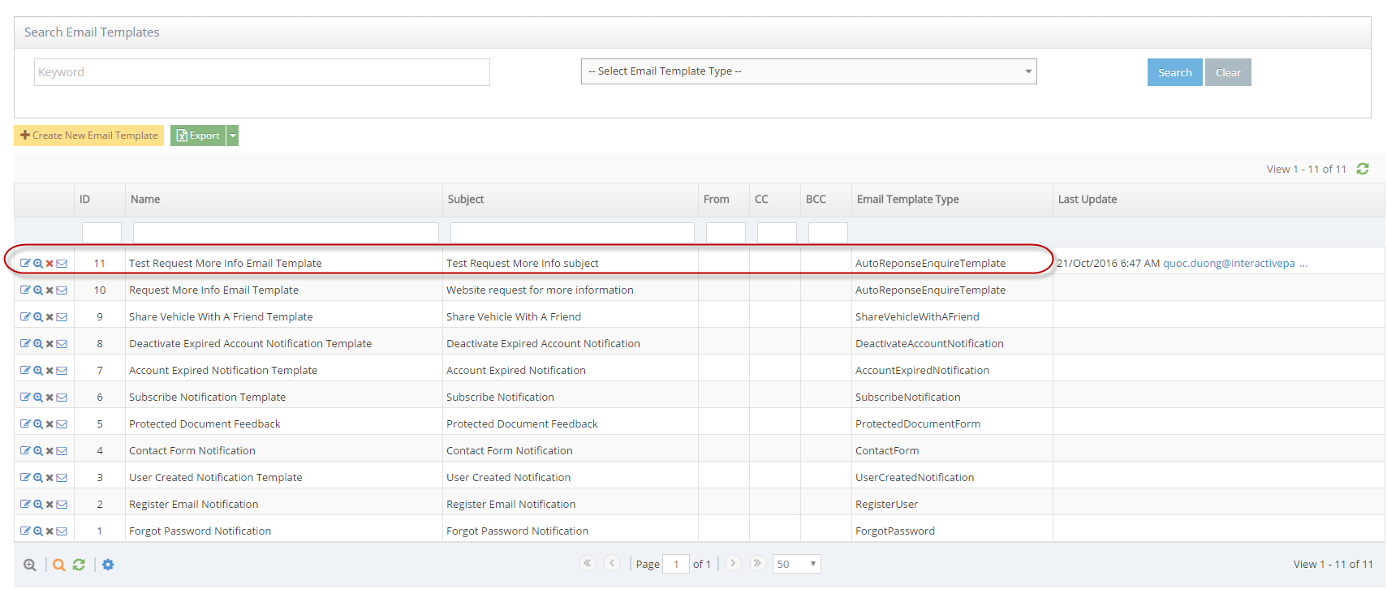The height and width of the screenshot is (589, 1387).
Task: Click orange search icon in grid footer
Action: (x=58, y=565)
